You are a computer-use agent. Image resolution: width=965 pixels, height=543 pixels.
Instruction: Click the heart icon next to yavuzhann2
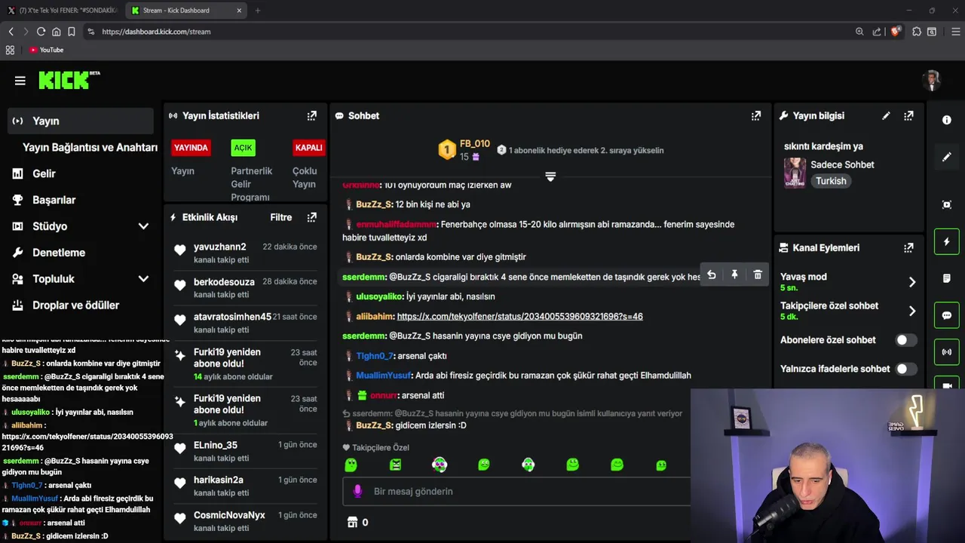(x=179, y=250)
